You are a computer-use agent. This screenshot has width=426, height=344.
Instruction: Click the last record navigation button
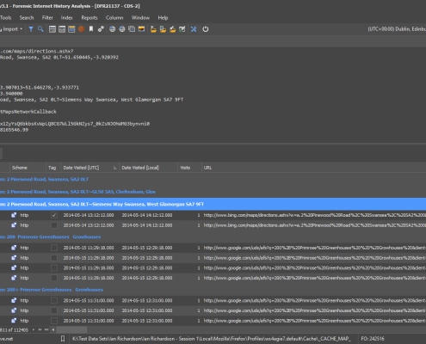(x=46, y=329)
